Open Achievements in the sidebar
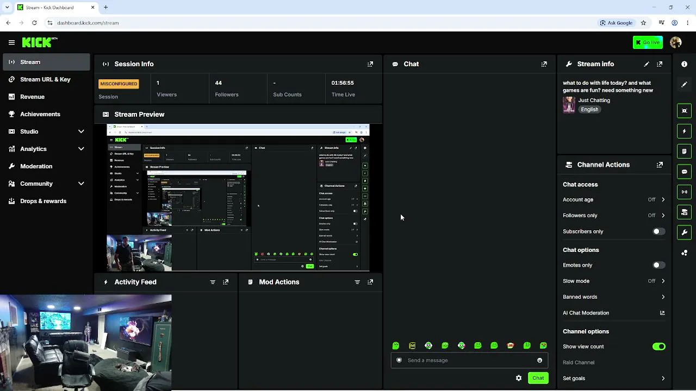 click(x=46, y=114)
